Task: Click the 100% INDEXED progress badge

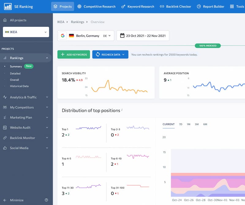Action: (208, 46)
